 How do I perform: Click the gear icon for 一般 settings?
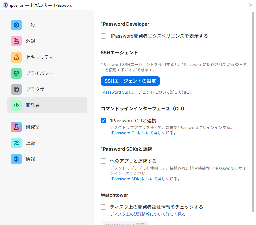(16, 25)
